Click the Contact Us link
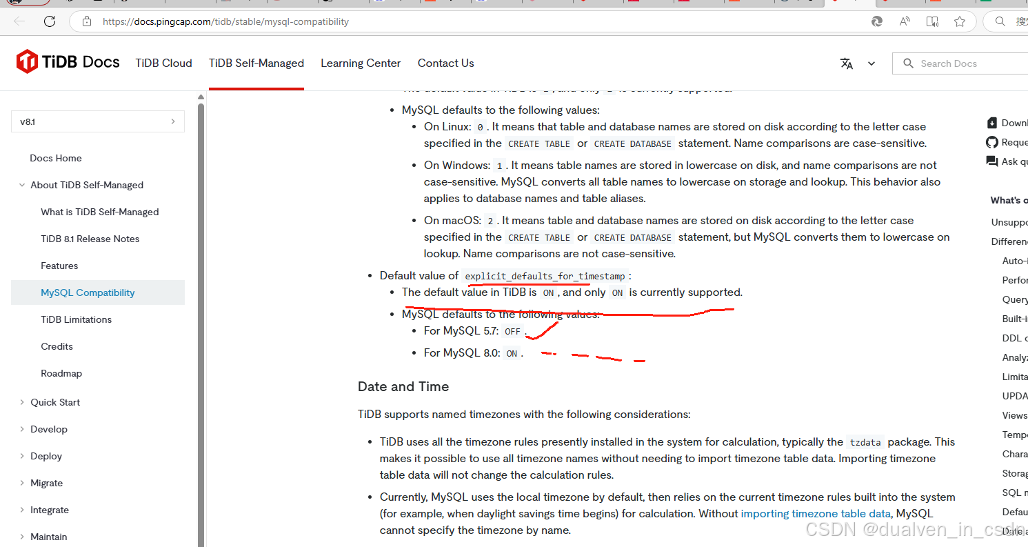 445,63
